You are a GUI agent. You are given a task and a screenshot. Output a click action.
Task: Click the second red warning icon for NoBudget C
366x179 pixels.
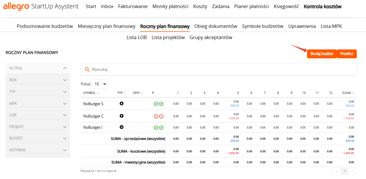pos(161,116)
